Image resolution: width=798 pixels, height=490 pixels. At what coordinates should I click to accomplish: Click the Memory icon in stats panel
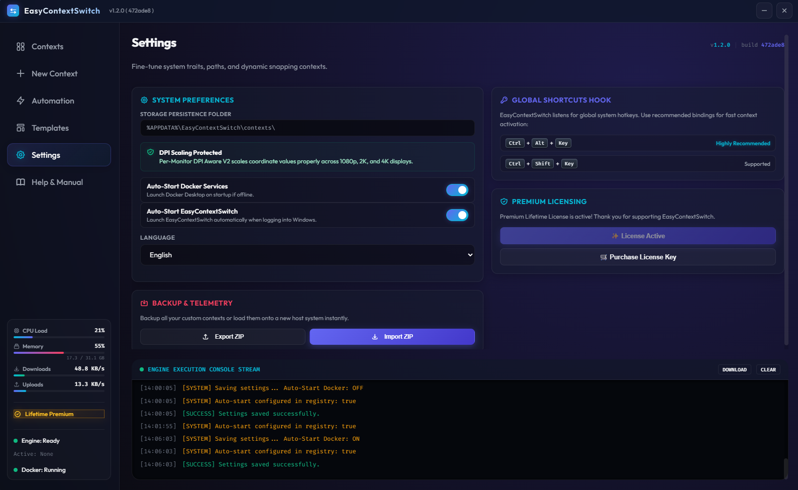(x=17, y=346)
